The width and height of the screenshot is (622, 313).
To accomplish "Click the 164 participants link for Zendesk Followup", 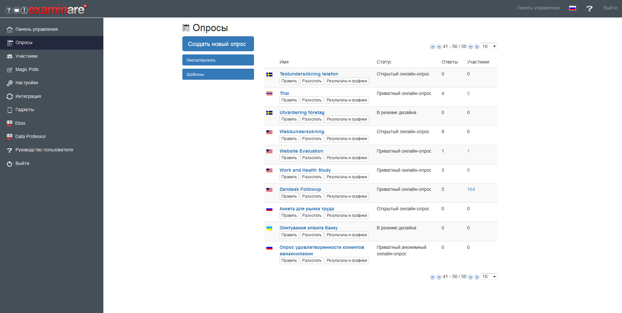I will [471, 189].
